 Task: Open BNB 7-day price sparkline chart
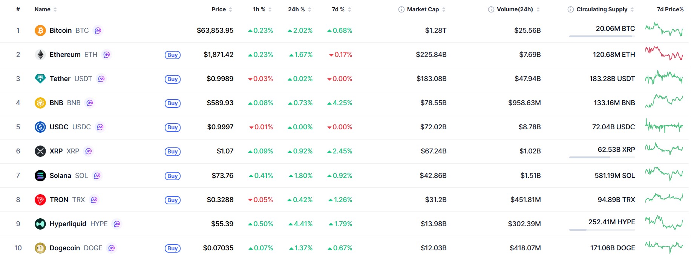tap(664, 101)
